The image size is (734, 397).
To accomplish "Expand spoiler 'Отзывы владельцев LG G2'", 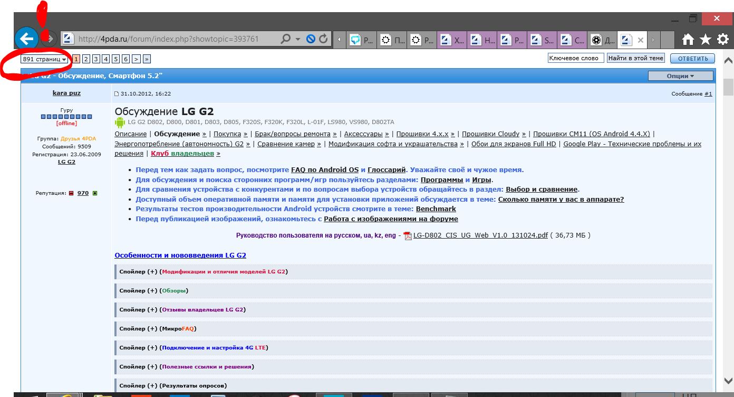I will click(x=413, y=310).
